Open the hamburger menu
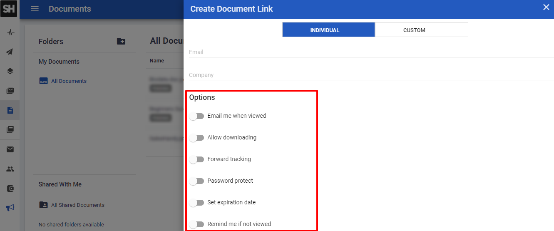The width and height of the screenshot is (554, 231). (35, 9)
